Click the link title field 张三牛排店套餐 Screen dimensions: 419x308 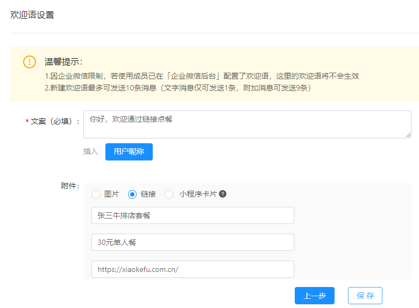(x=193, y=215)
